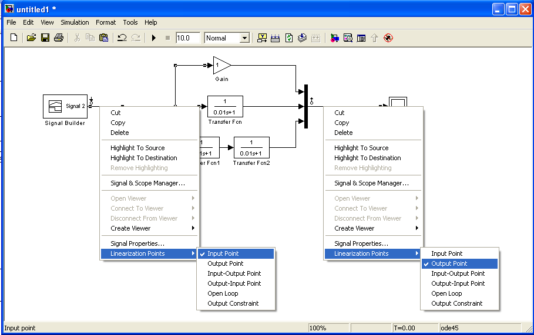Uncheck Input Point in the left linearization submenu
This screenshot has height=335, width=534.
[x=223, y=253]
